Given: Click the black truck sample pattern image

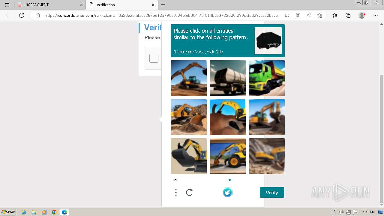Looking at the screenshot, I should tap(268, 41).
